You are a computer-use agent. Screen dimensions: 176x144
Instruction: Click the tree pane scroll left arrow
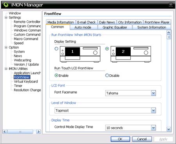pos(5,131)
